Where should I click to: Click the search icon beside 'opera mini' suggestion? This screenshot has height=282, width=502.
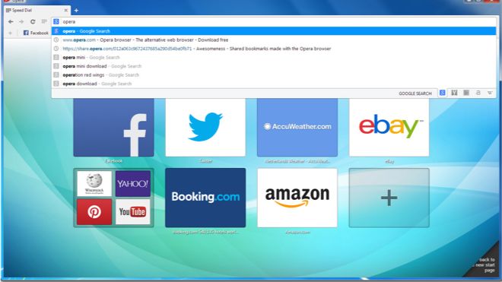(x=56, y=57)
